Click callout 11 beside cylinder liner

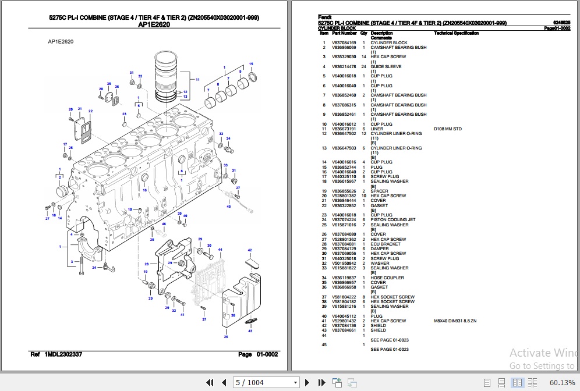click(197, 80)
